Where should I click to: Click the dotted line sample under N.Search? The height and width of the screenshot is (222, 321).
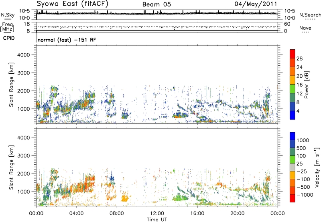pyautogui.click(x=310, y=19)
